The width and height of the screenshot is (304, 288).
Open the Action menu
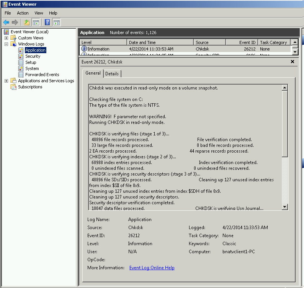pyautogui.click(x=23, y=13)
